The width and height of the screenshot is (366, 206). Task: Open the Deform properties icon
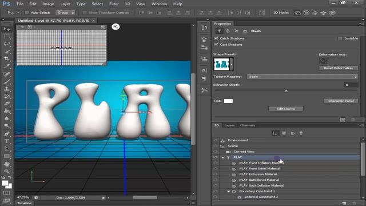tap(228, 31)
